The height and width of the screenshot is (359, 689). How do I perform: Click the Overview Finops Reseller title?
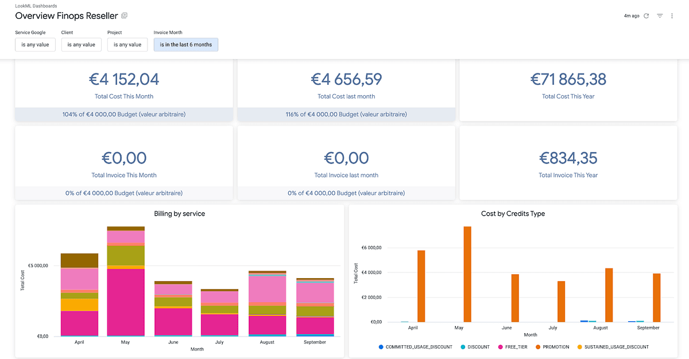click(66, 16)
